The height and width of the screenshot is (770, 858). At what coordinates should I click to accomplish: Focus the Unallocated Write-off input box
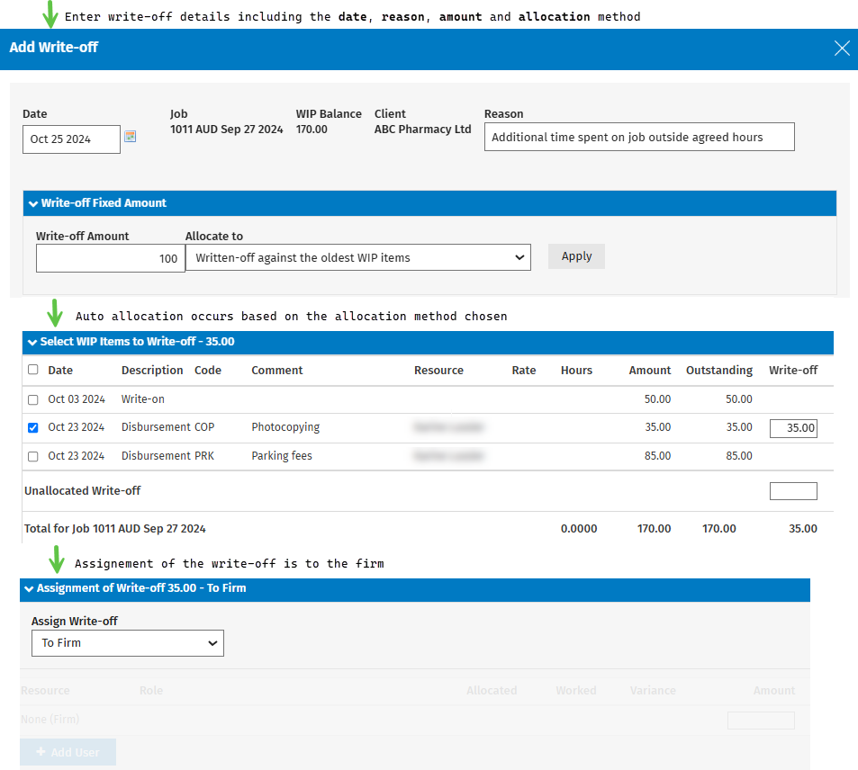(x=793, y=491)
